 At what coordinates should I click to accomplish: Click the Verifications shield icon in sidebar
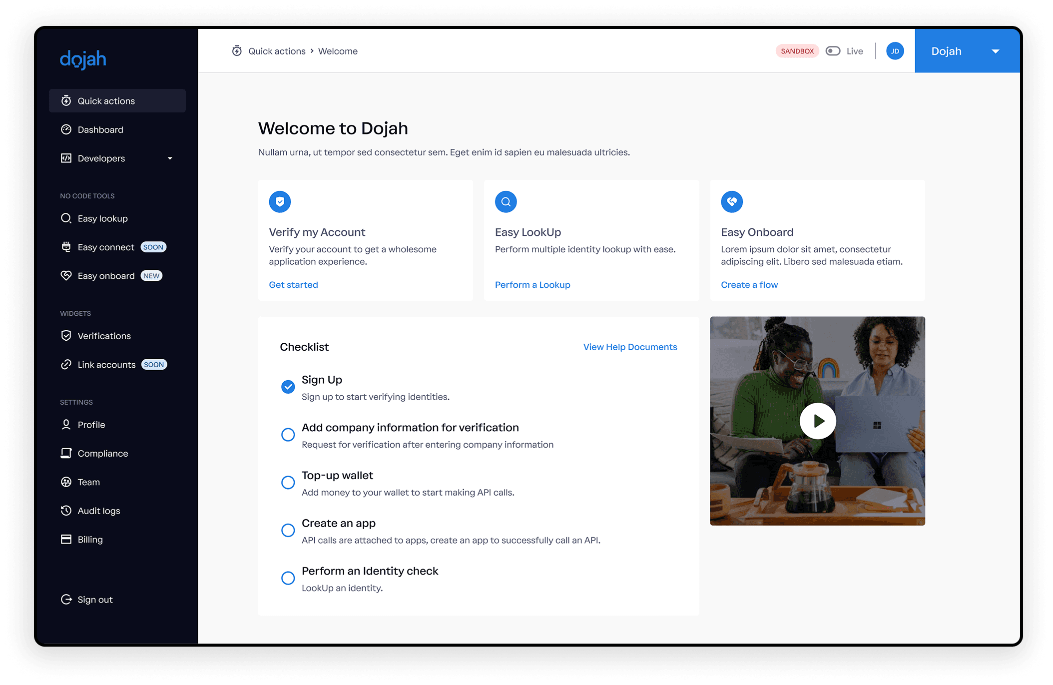click(66, 336)
